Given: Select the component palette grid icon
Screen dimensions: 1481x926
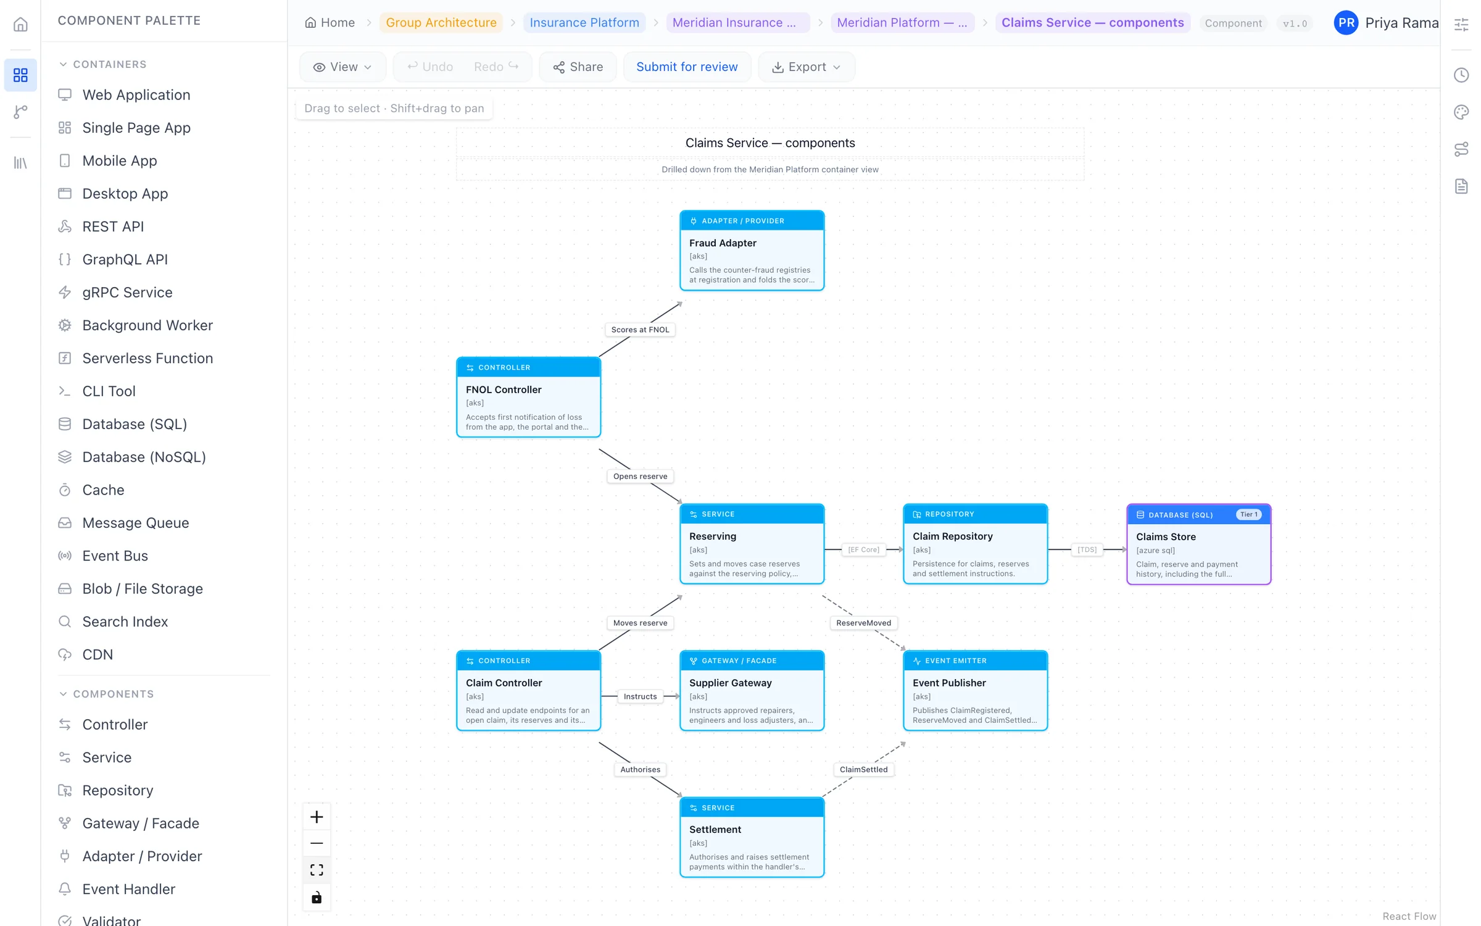Looking at the screenshot, I should (20, 75).
